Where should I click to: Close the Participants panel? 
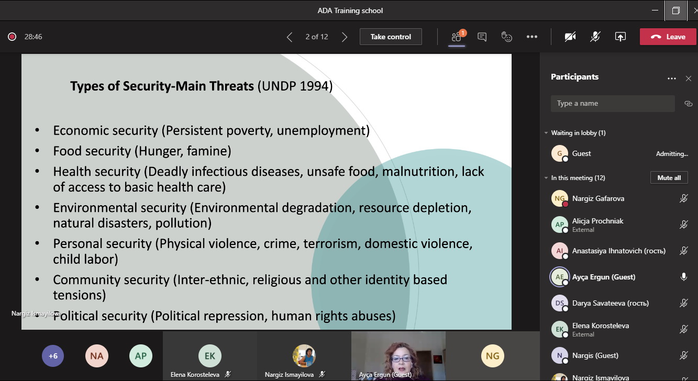(689, 79)
